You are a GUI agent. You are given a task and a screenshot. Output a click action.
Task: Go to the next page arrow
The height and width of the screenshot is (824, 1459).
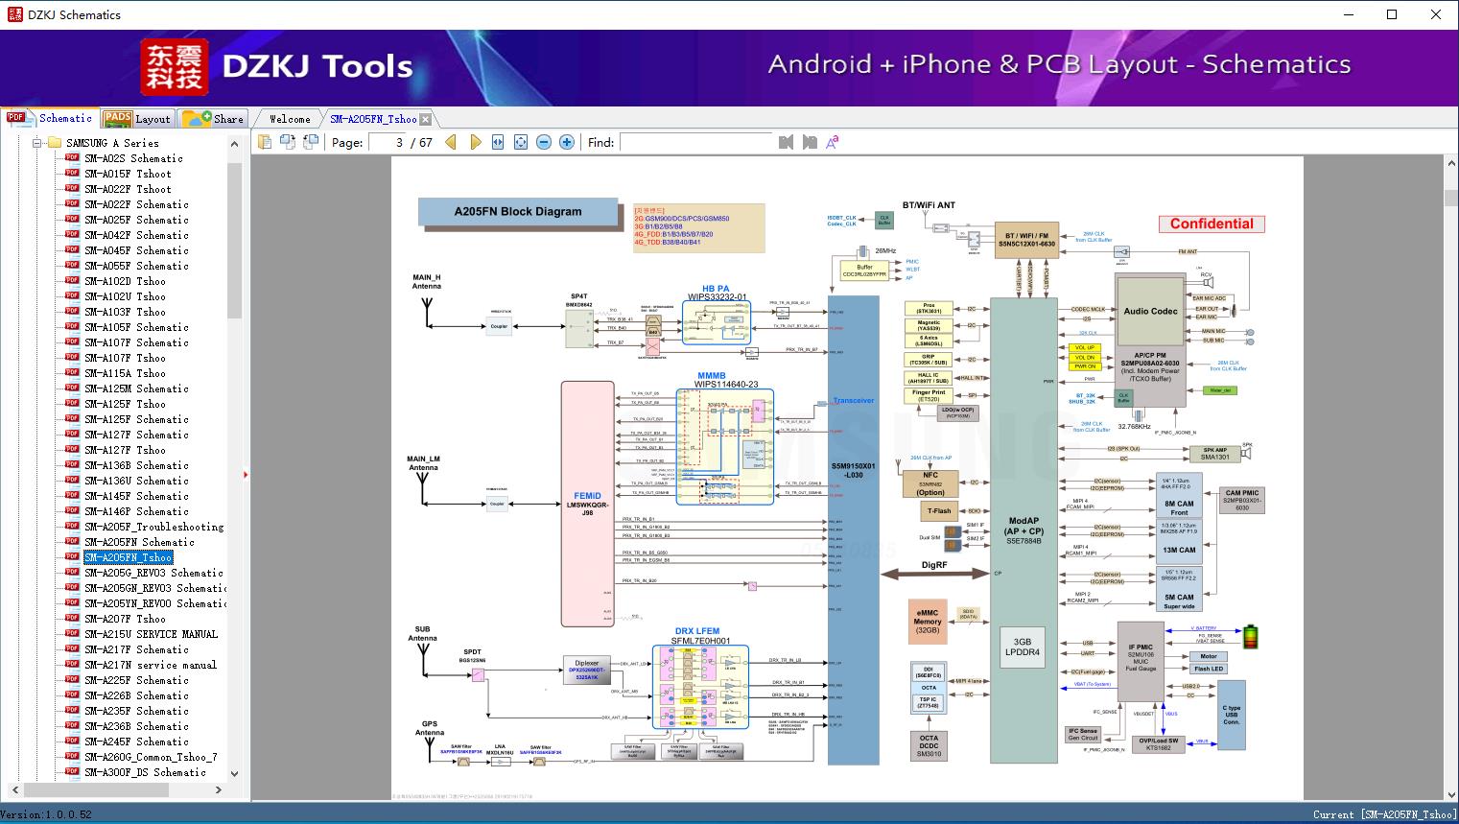pos(475,142)
